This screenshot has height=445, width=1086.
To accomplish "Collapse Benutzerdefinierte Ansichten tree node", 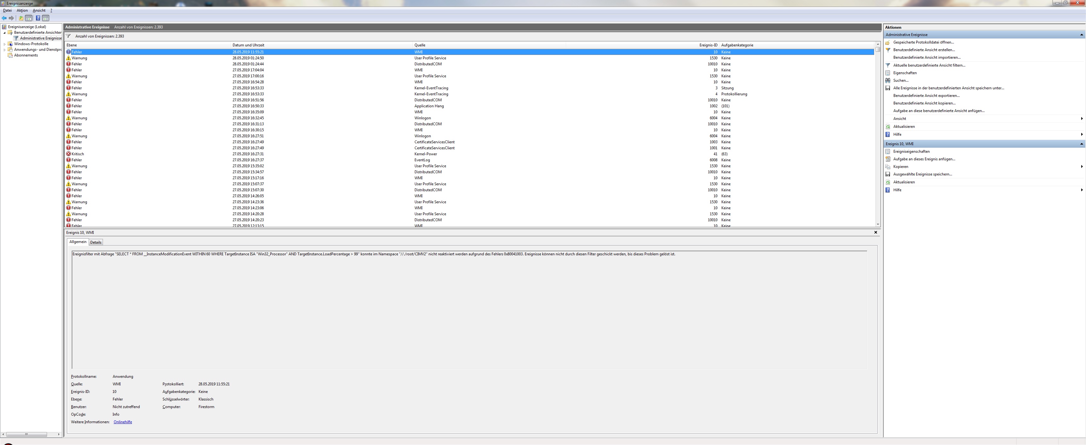I will 5,33.
